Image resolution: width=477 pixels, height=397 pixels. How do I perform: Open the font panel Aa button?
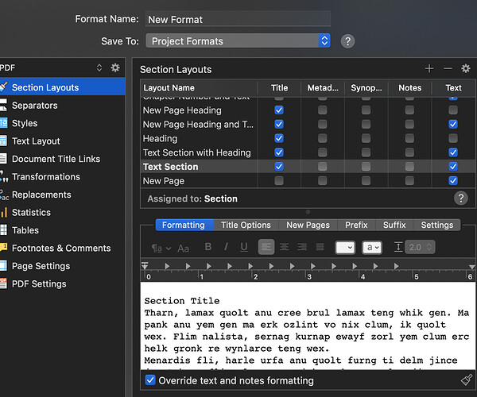tap(183, 249)
